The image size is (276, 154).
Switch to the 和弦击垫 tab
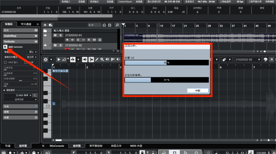(116, 146)
